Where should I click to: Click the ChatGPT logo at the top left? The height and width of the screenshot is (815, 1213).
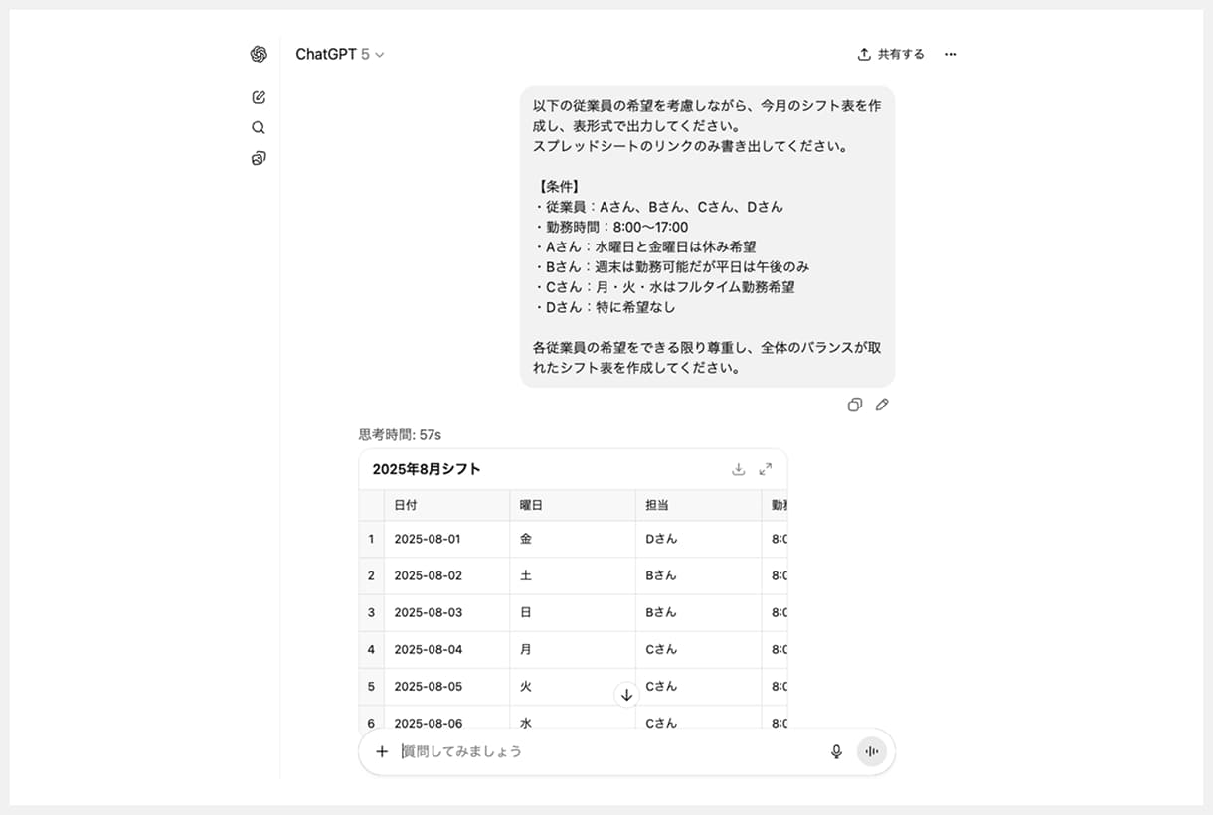pyautogui.click(x=259, y=54)
